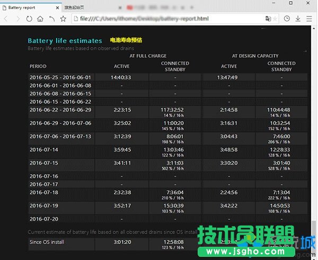Click the active value 3:25:02
Screen dimensions: 318x260
pos(122,123)
